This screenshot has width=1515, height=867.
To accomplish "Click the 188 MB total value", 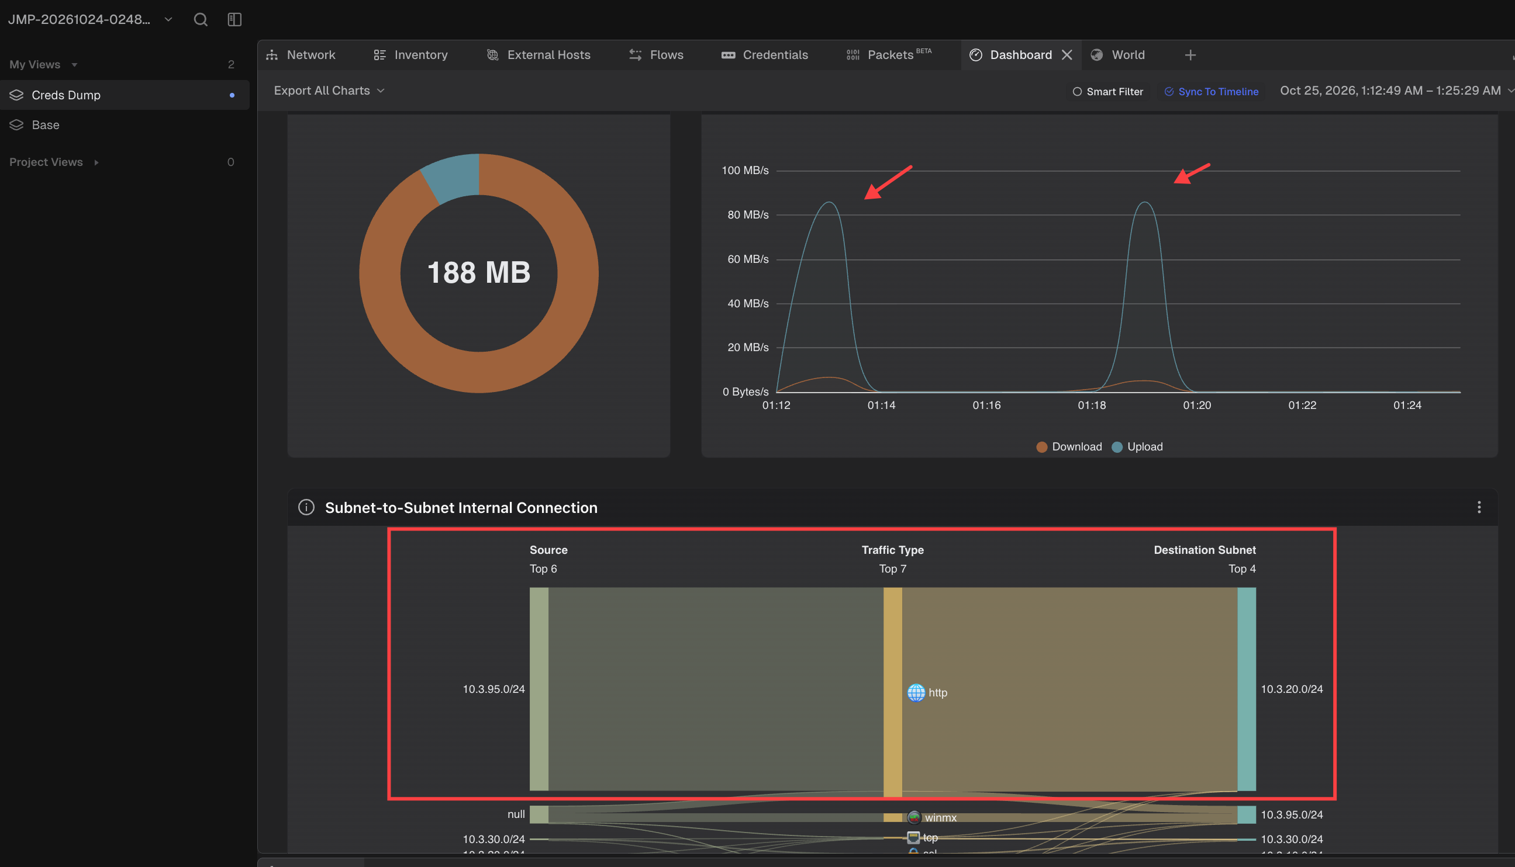I will pyautogui.click(x=478, y=273).
